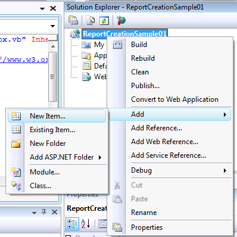Toggle Alphabetical sort in Properties panel
This screenshot has width=237, height=237.
coord(86,224)
